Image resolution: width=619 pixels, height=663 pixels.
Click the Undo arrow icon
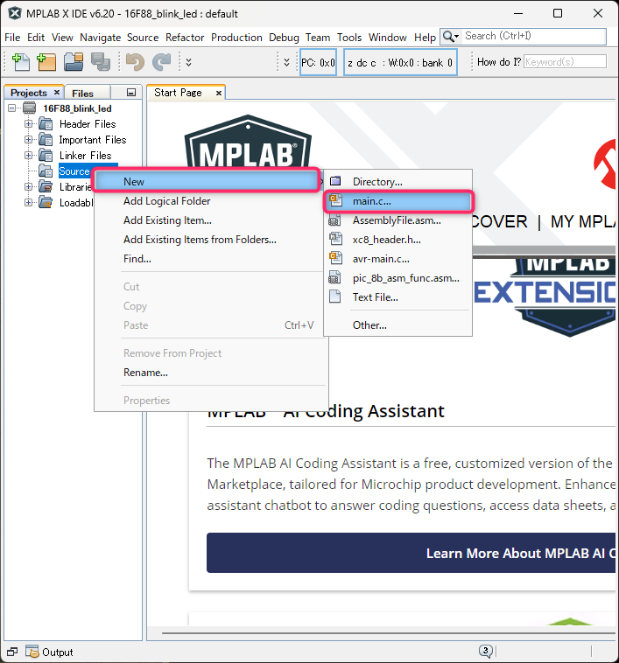click(136, 62)
